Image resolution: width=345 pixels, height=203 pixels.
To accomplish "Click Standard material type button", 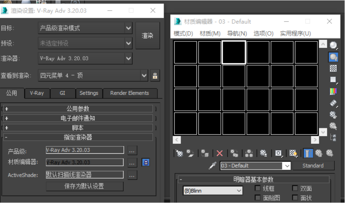I will coord(313,165).
